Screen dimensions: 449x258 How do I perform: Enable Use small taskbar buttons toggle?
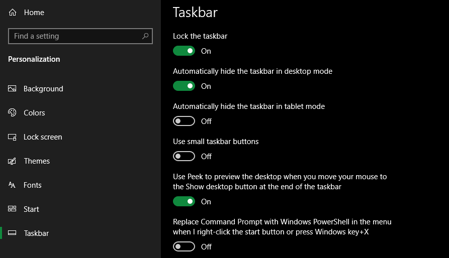(184, 156)
